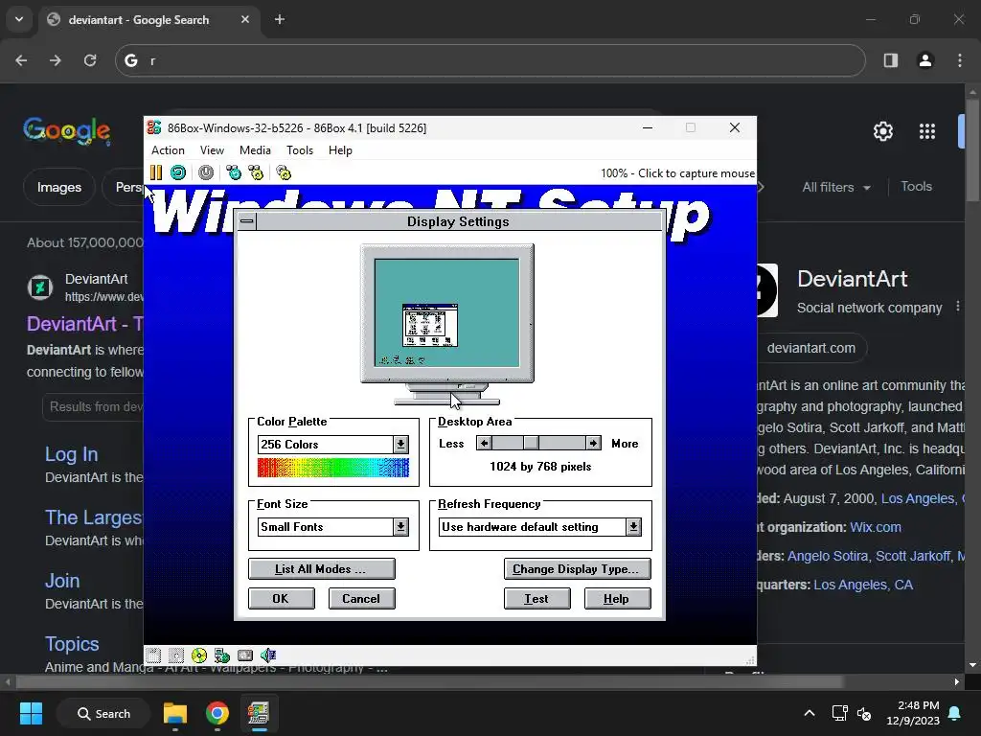Image resolution: width=981 pixels, height=736 pixels.
Task: Click the Chrome address bar
Action: (490, 60)
